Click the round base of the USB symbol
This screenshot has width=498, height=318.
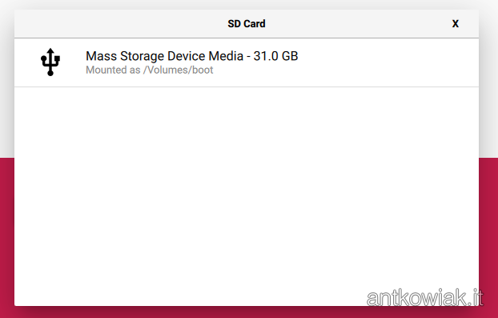[50, 74]
